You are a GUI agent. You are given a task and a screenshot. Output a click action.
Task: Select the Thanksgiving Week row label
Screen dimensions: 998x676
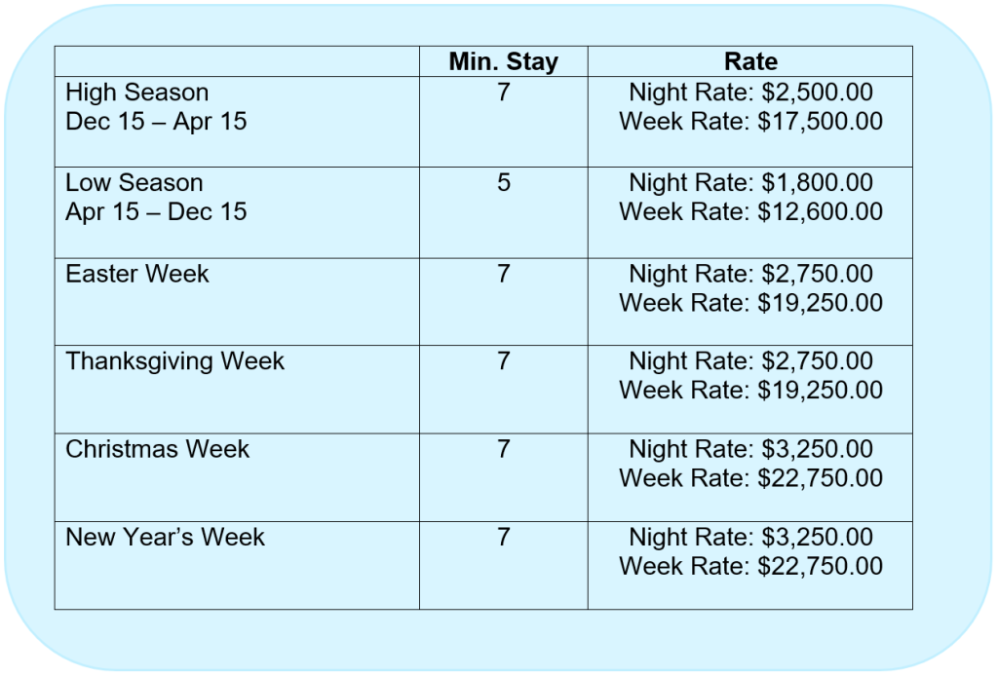click(175, 361)
